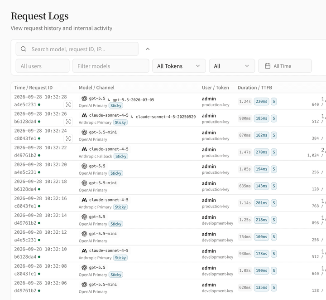Click Anthropic logo in the 10:32:16 row
Image resolution: width=326 pixels, height=300 pixels.
tap(84, 200)
